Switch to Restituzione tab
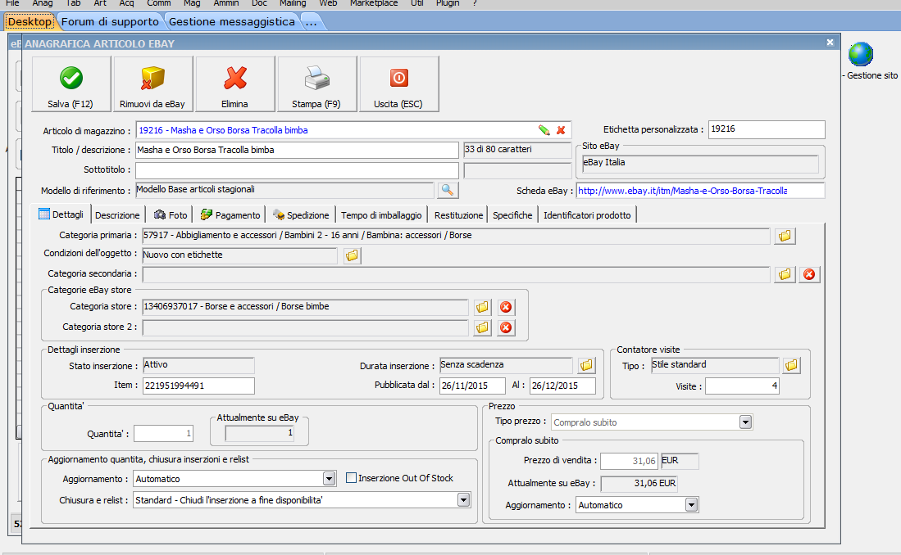 click(x=458, y=215)
